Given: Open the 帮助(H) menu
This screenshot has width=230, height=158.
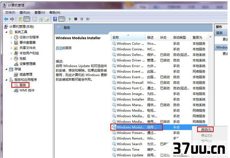Looking at the screenshot, I should coord(55,13).
